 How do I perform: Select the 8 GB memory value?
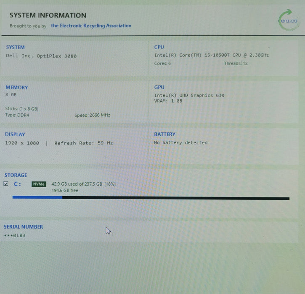11,94
